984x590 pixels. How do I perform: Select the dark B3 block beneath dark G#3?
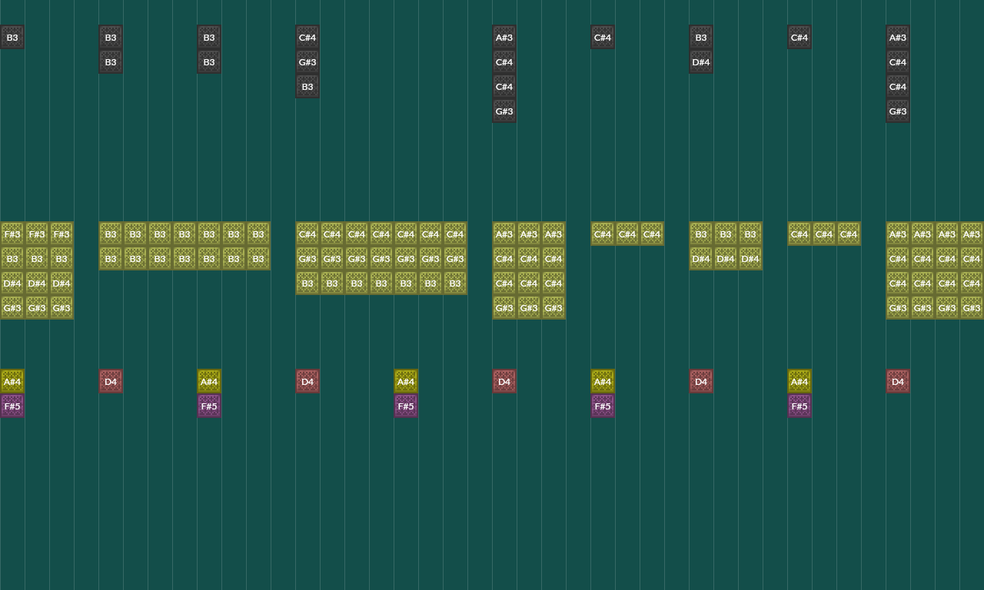point(307,87)
